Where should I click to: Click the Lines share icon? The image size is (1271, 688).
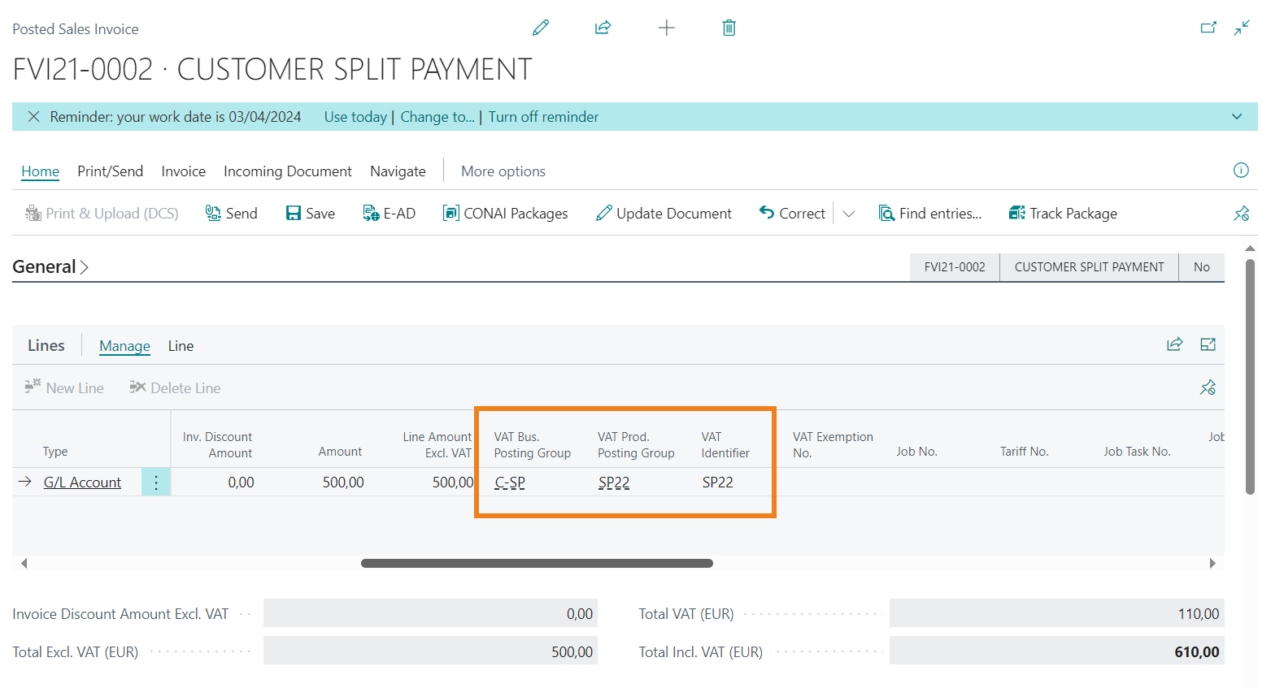(1175, 345)
